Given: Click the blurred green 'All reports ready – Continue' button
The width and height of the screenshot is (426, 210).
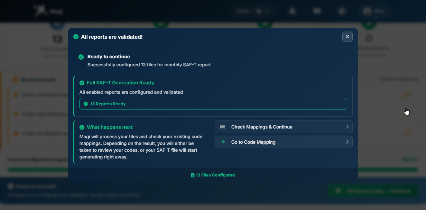Looking at the screenshot, I should tap(373, 191).
